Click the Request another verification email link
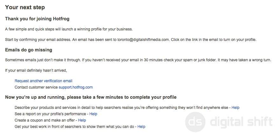The height and width of the screenshot is (133, 275). [43, 81]
